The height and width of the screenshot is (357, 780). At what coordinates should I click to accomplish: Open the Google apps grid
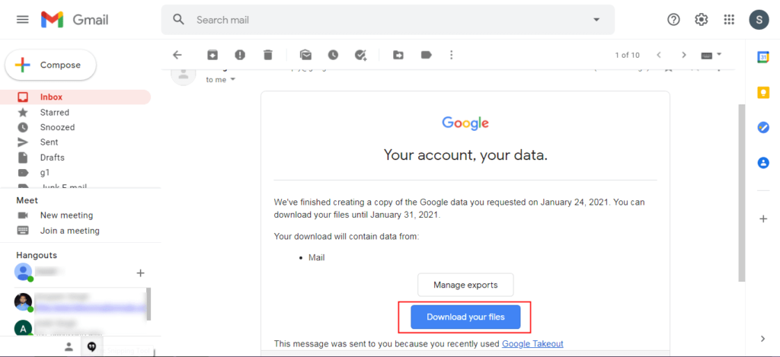(x=729, y=20)
